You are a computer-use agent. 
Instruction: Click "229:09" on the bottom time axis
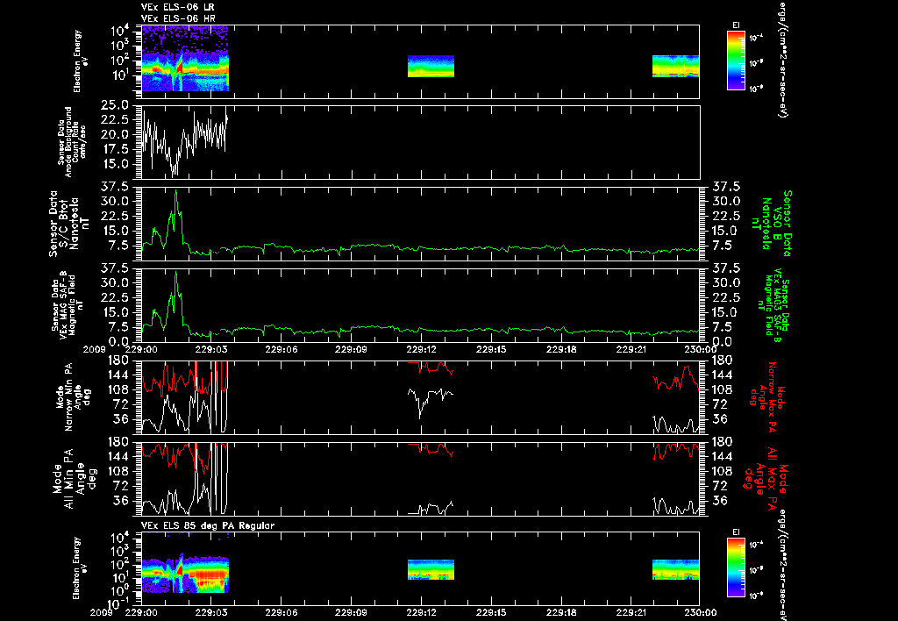tap(351, 612)
